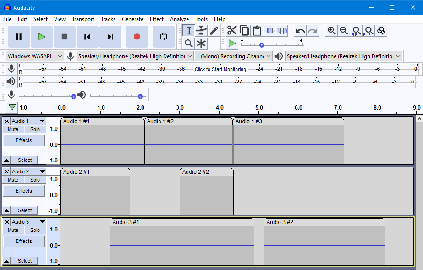Mute the Audio 1 track
Viewport: 423px width, 270px height.
click(x=13, y=129)
